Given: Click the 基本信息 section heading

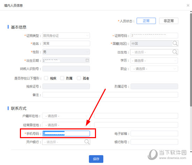Looking at the screenshot, I should coord(19,27).
